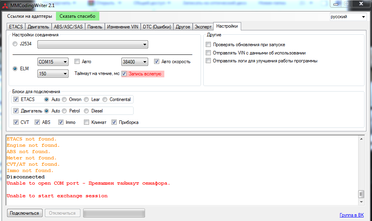Click the Подключиться button

[x=25, y=213]
